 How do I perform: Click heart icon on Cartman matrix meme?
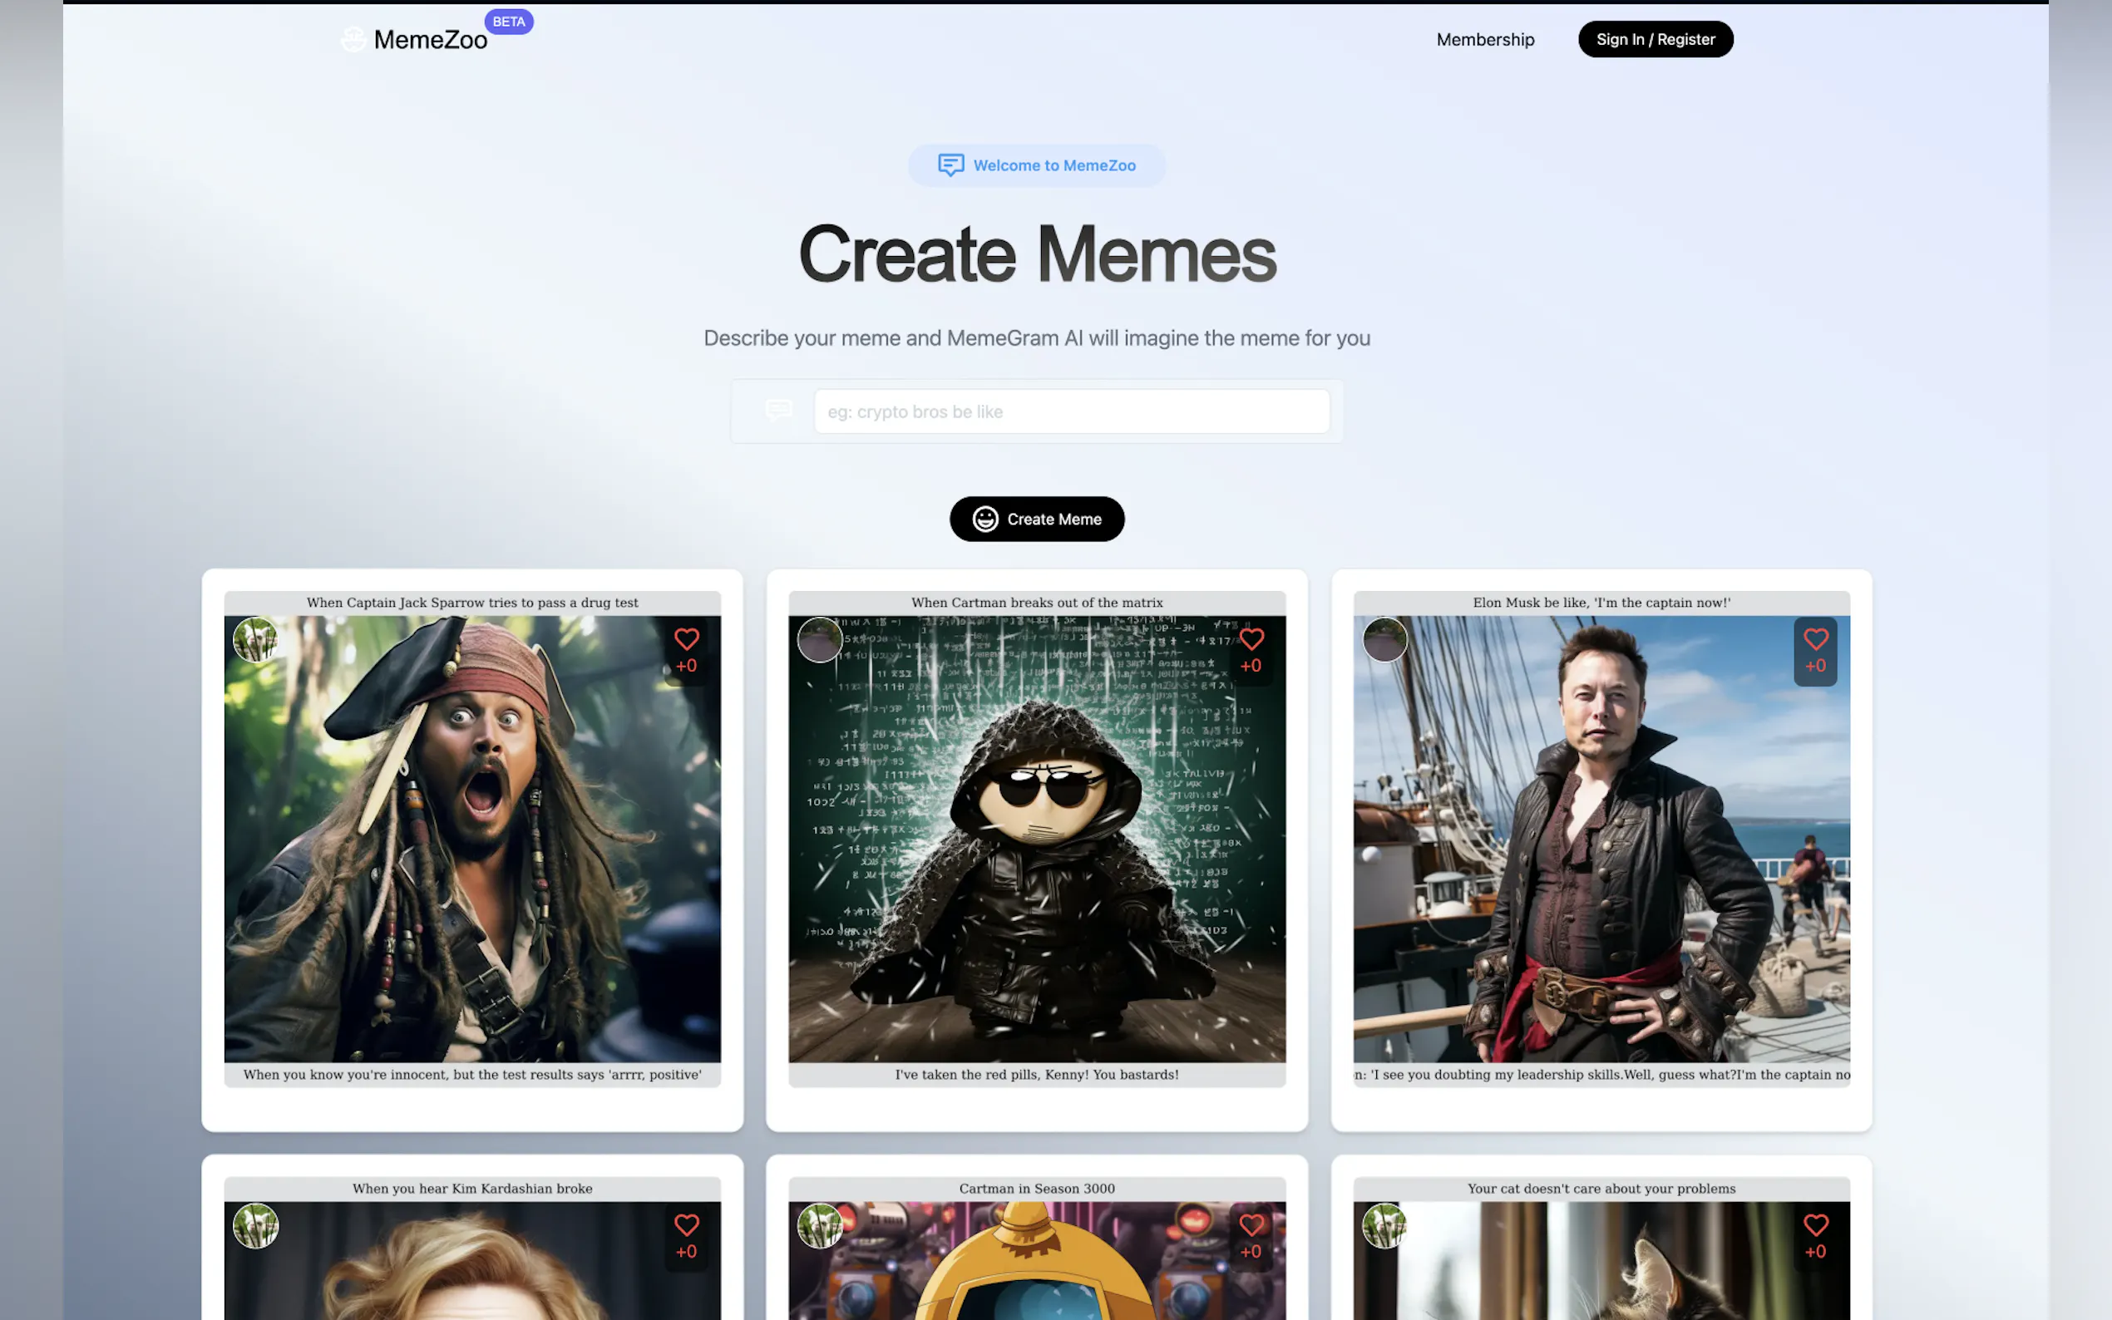(x=1251, y=640)
